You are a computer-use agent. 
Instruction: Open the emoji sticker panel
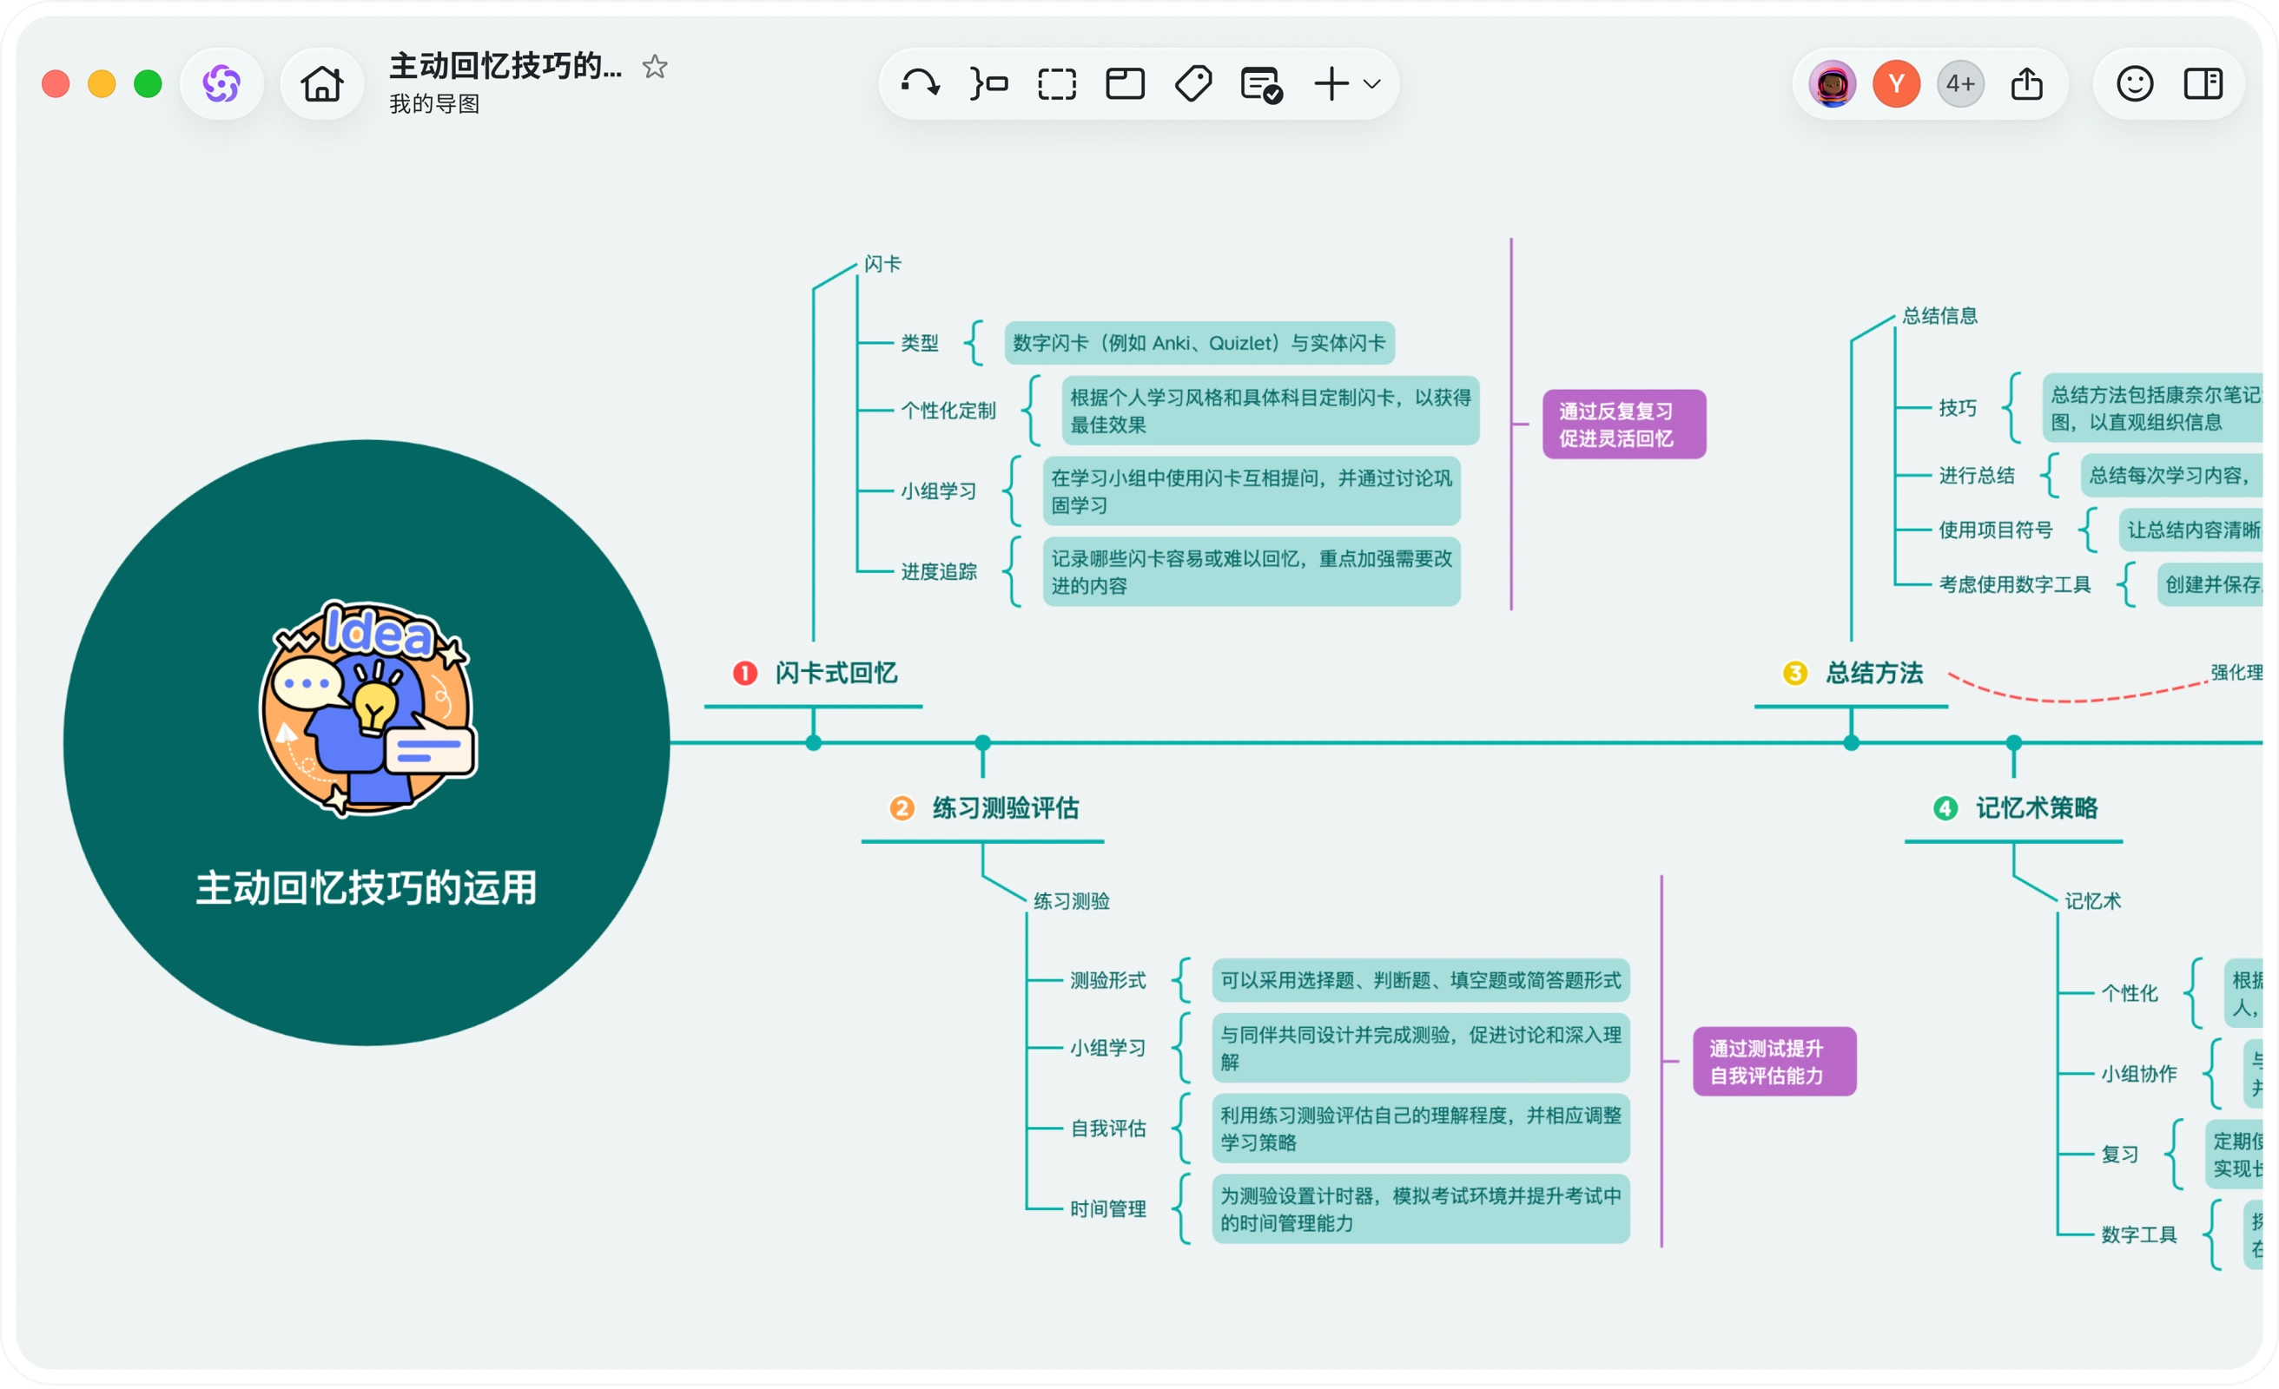coord(2135,84)
